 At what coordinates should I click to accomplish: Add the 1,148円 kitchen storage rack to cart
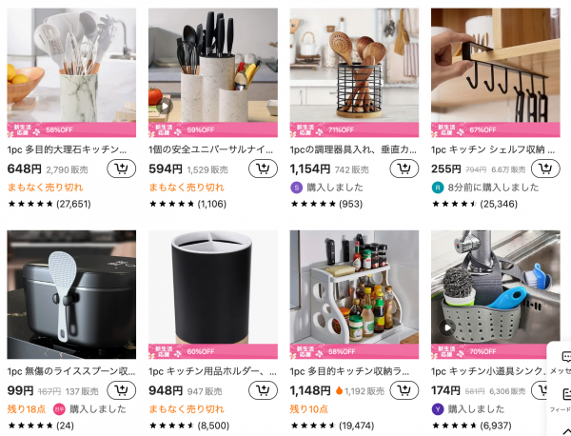[x=404, y=390]
